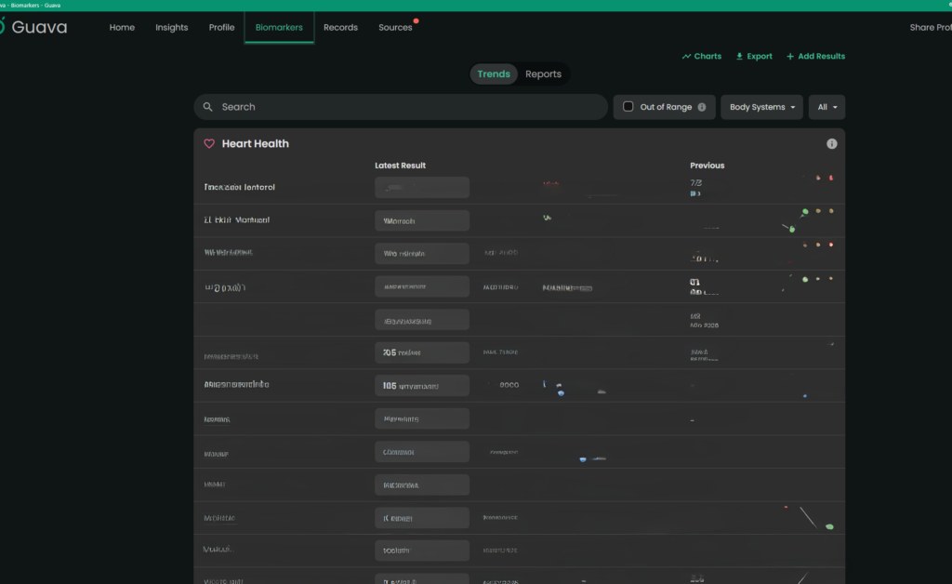Go to the Records tab
The image size is (952, 584).
click(x=340, y=27)
